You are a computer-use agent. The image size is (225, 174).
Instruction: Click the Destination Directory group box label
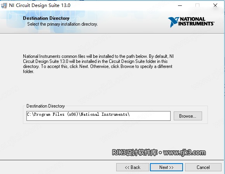click(x=45, y=106)
